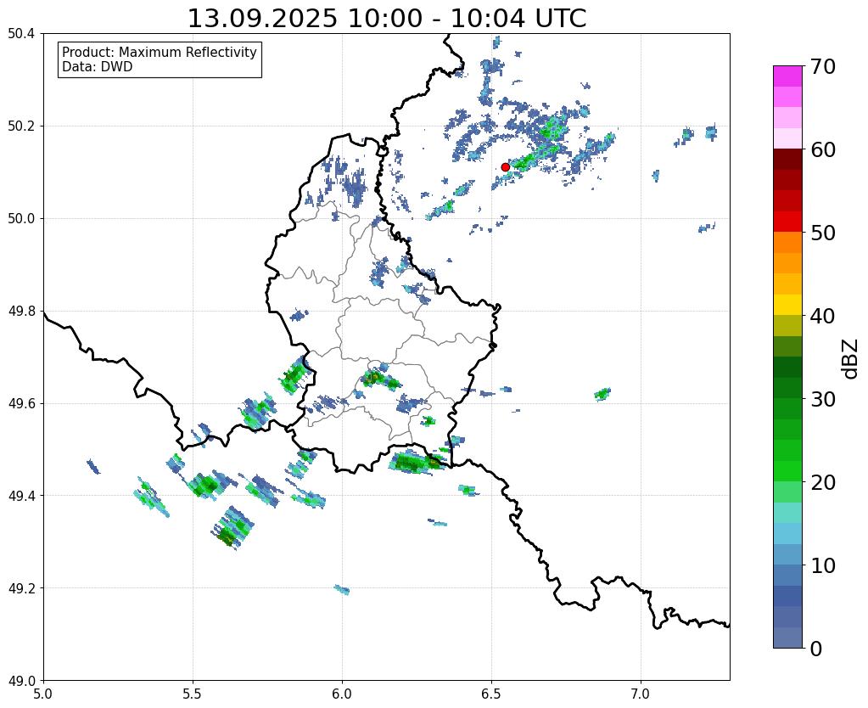Click the latitude axis label 49.2
This screenshot has width=868, height=708.
(x=21, y=588)
